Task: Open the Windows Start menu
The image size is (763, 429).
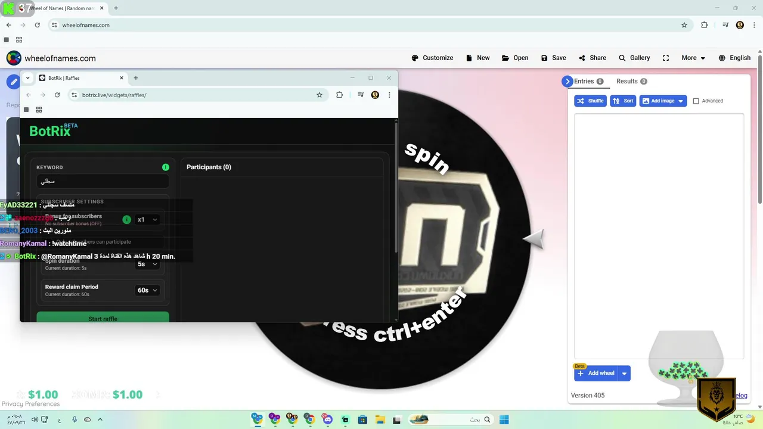Action: tap(504, 419)
